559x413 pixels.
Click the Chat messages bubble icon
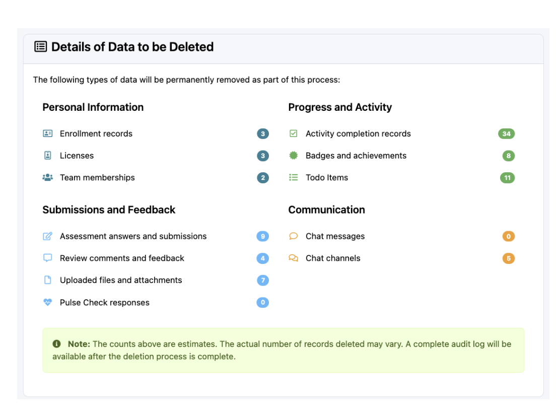(x=294, y=236)
